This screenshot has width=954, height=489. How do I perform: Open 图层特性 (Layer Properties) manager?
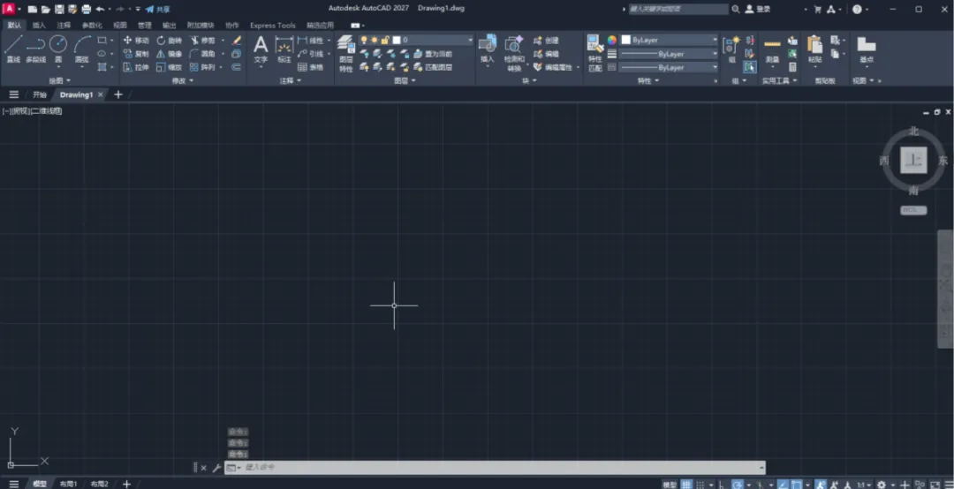(345, 54)
